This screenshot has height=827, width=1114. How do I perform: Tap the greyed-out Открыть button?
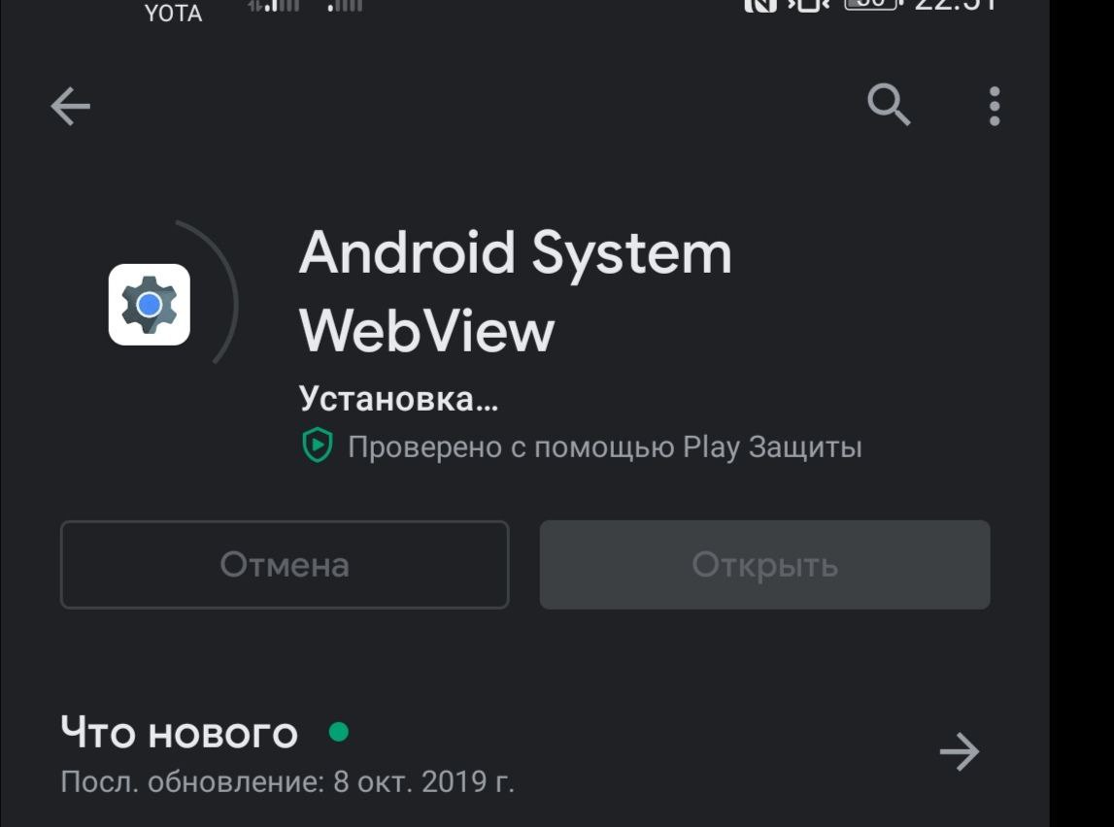[765, 565]
